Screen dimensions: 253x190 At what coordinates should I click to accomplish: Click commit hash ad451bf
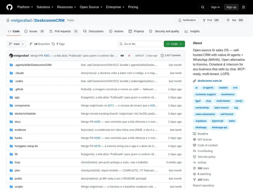coord(140,55)
